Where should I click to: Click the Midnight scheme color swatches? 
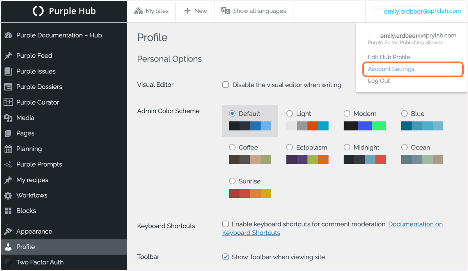[x=365, y=160]
